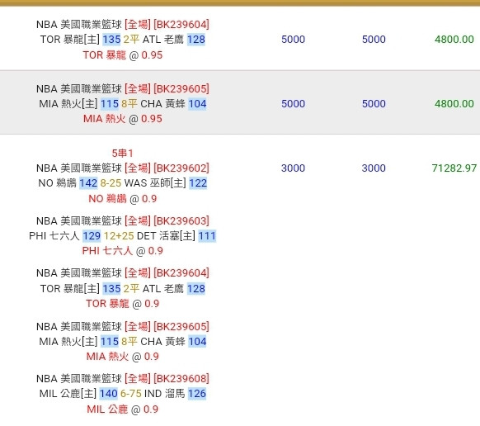Click the 8-25 handicap value
This screenshot has width=480, height=426.
tap(111, 183)
